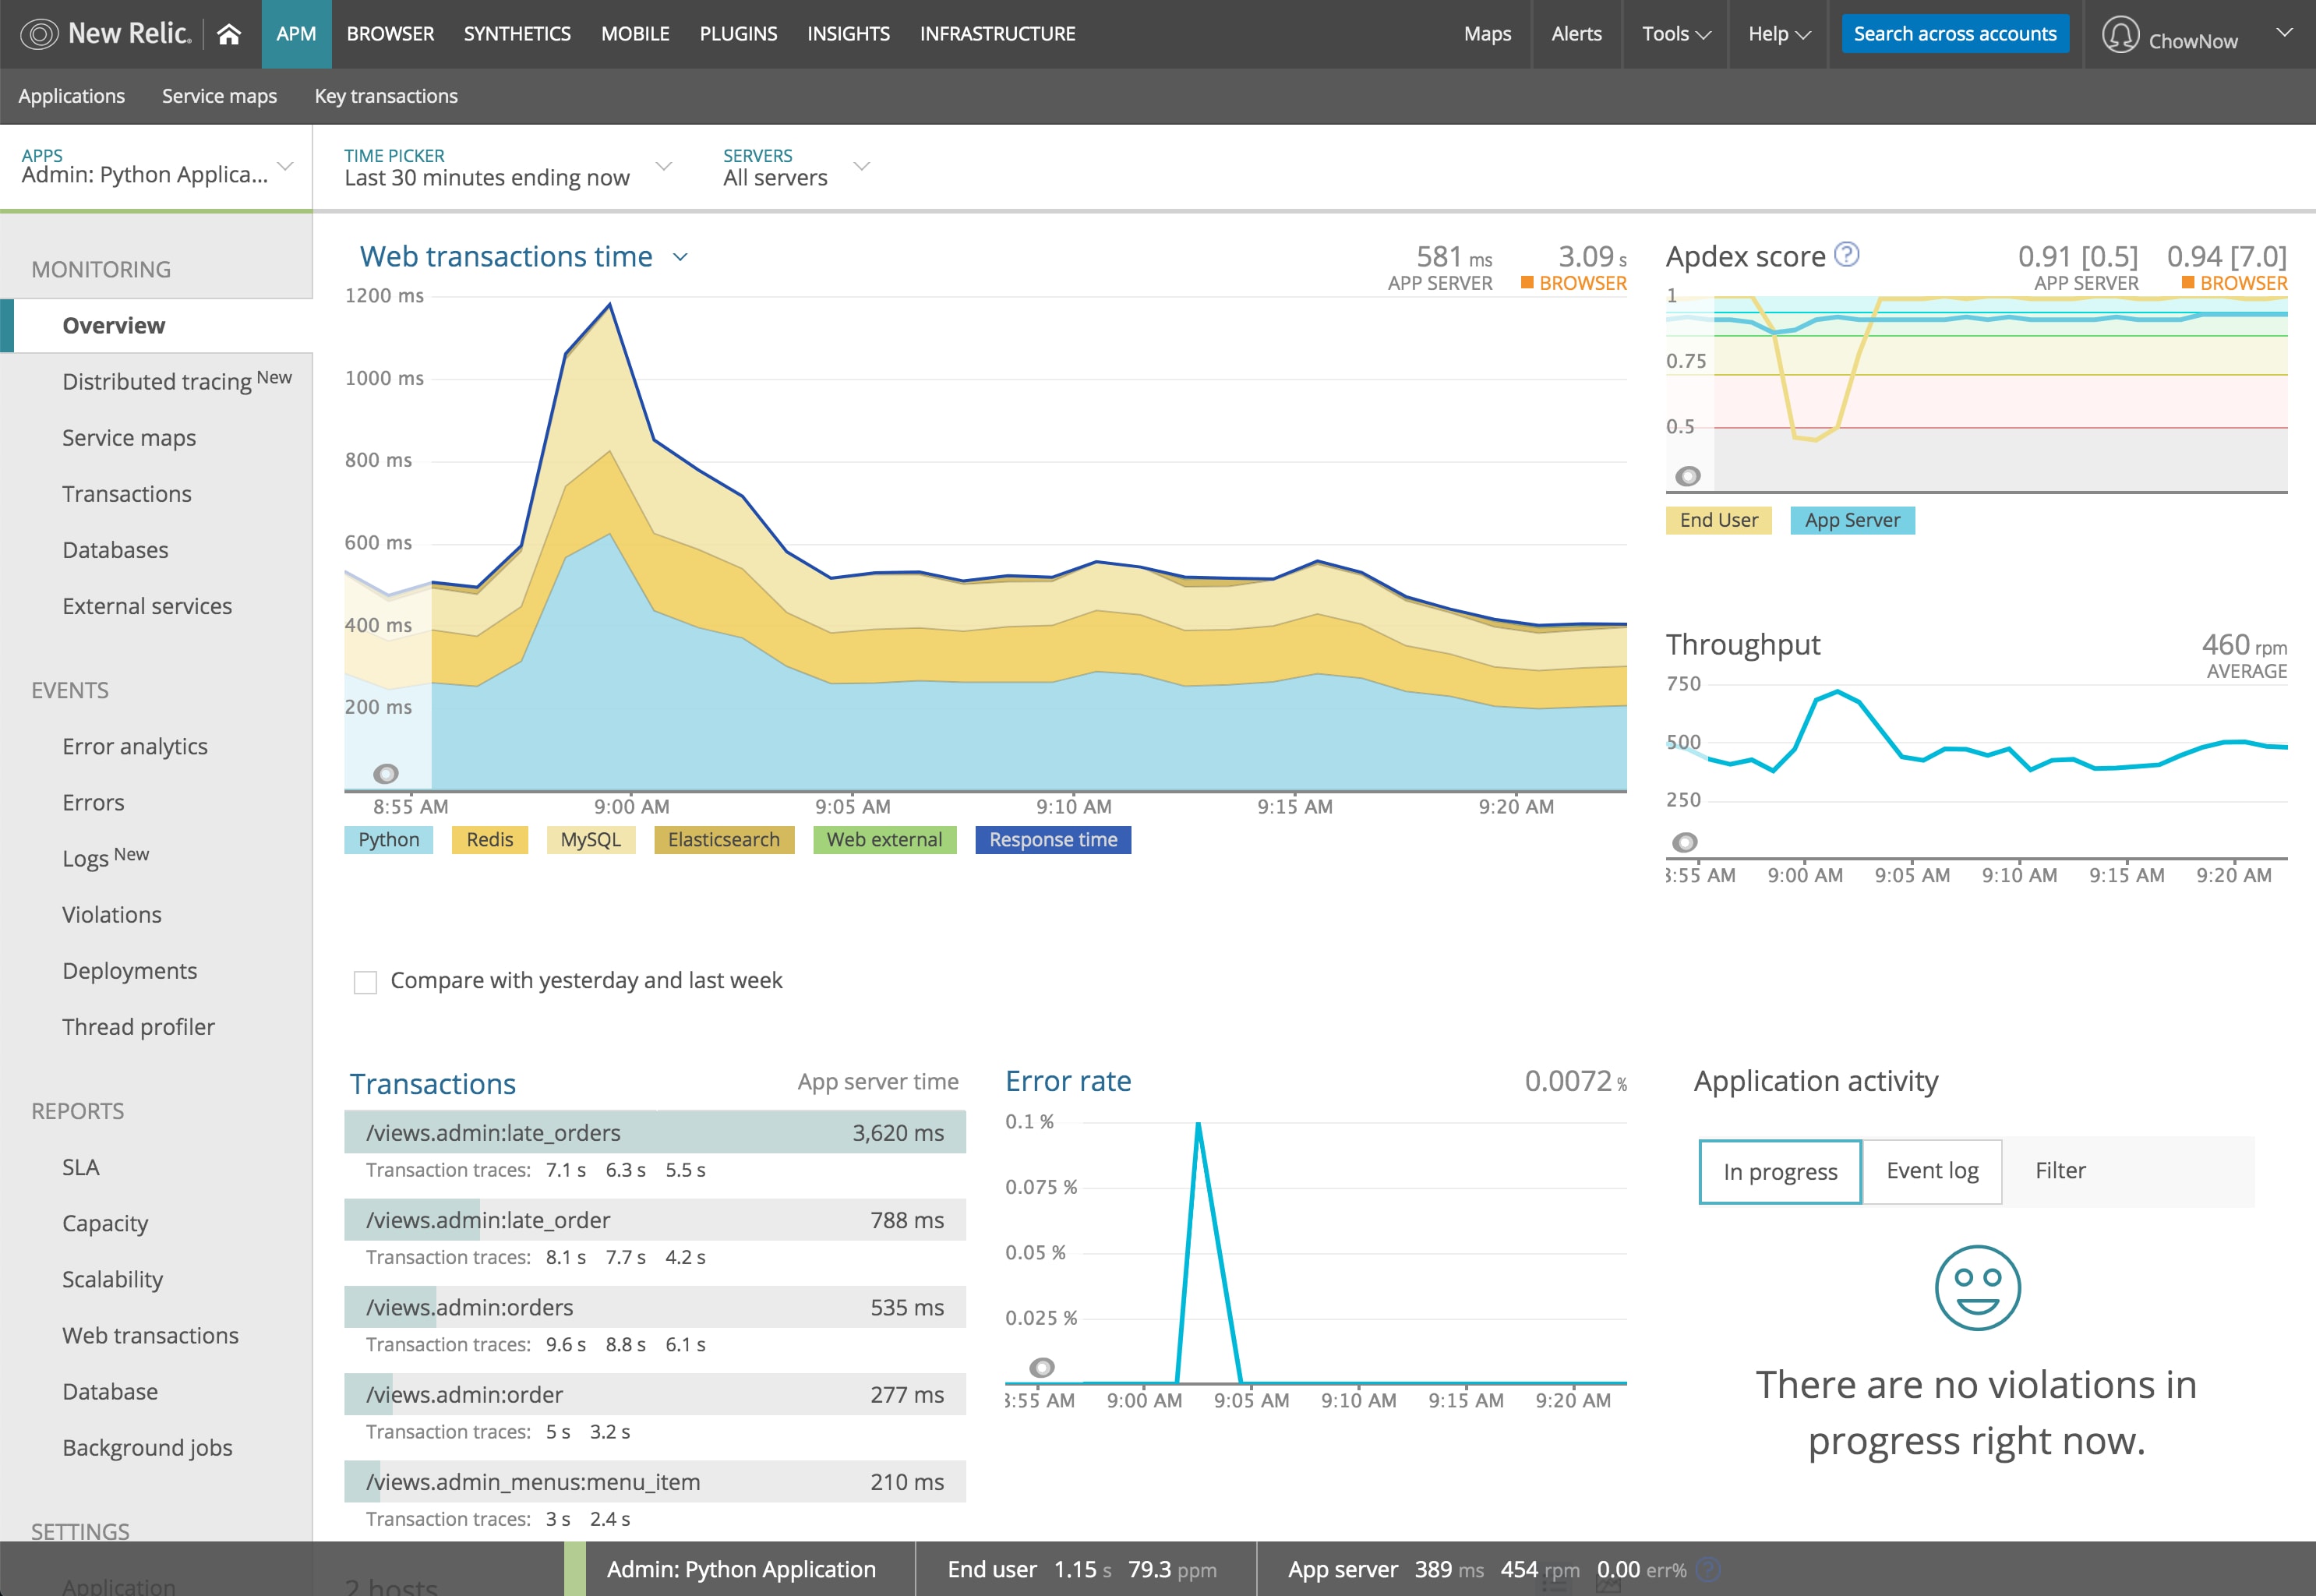Open Error analytics in the sidebar

[x=135, y=746]
